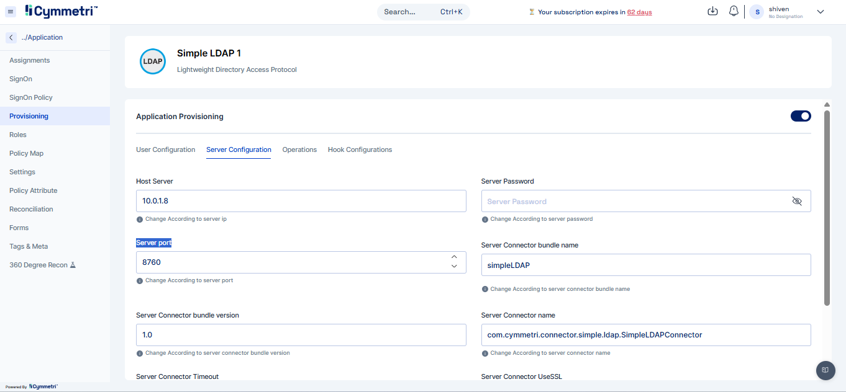Screen dimensions: 846x392
Task: Click the vertical scrollbar thumb
Action: click(x=827, y=208)
